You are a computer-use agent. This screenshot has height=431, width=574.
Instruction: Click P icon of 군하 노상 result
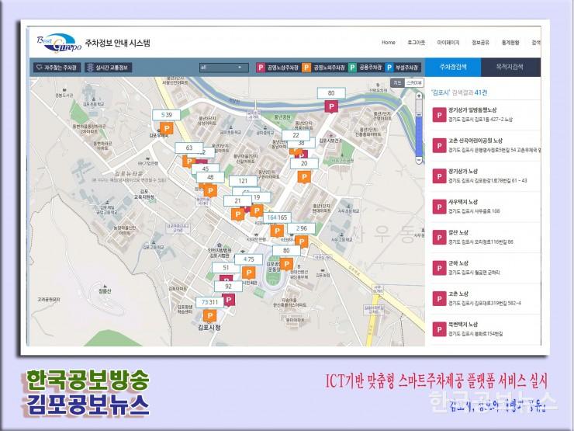pos(439,268)
